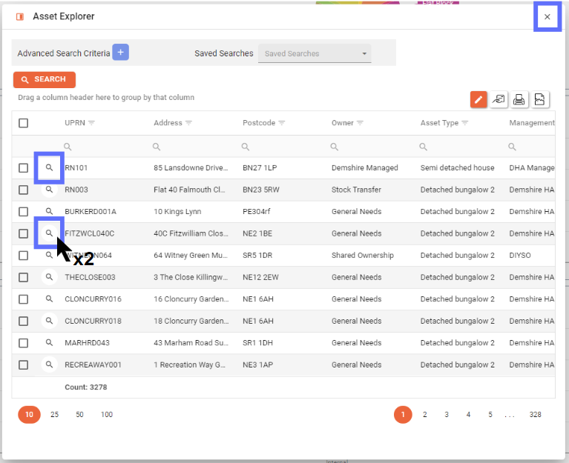The image size is (569, 463).
Task: Set page size to 50 rows
Action: coord(79,415)
